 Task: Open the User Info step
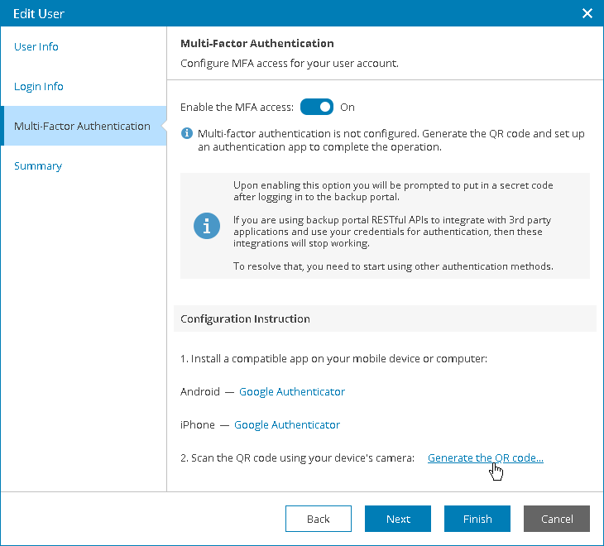coord(36,47)
